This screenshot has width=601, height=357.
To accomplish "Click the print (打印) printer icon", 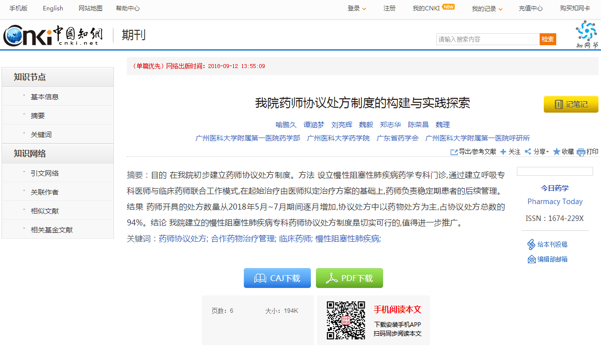I will (581, 152).
